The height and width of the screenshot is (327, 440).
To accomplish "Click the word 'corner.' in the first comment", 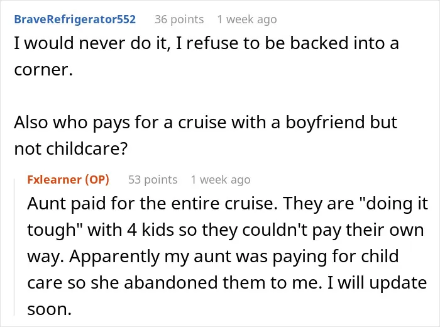I will (x=43, y=70).
